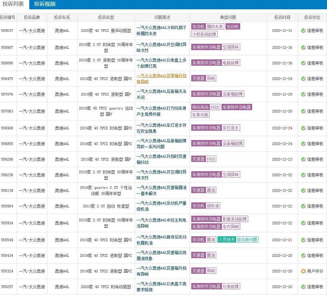Viewport: 327px width, 295px height.
Task: Click green status icon in row 558475
Action: pyautogui.click(x=303, y=79)
